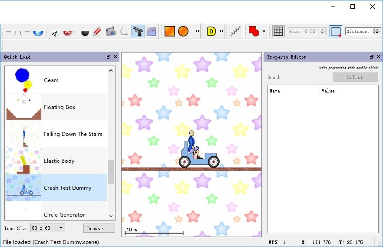This screenshot has width=383, height=247.
Task: Click the Quick Load list scrollbar thumb
Action: point(111,171)
